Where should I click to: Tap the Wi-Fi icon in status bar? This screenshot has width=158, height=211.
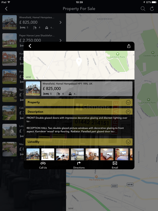[9, 2]
